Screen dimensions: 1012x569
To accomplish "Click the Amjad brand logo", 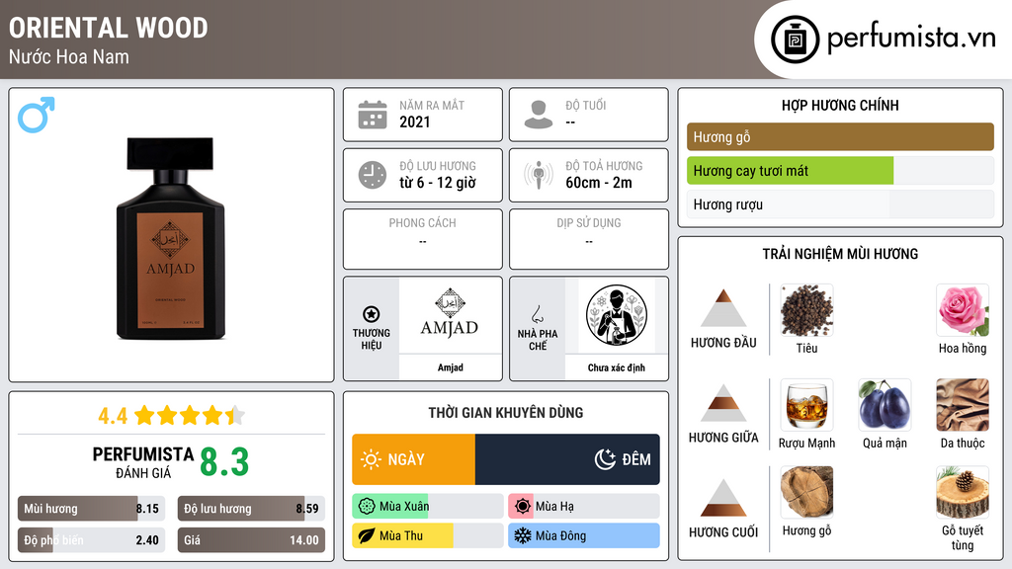I will [450, 314].
